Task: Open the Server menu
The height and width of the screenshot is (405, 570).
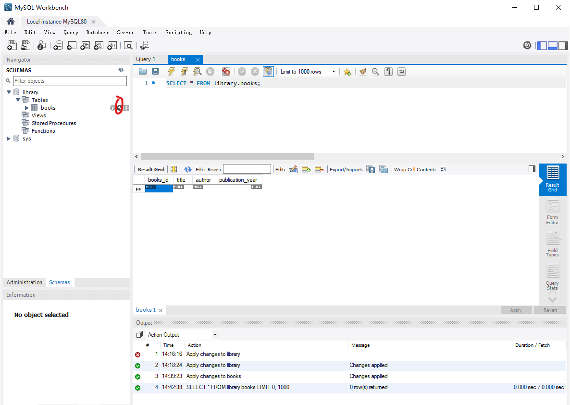Action: point(125,32)
